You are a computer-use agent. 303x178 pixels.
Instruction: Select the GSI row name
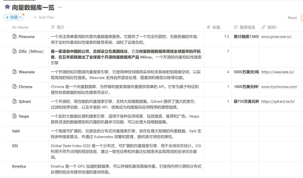pos(15,146)
